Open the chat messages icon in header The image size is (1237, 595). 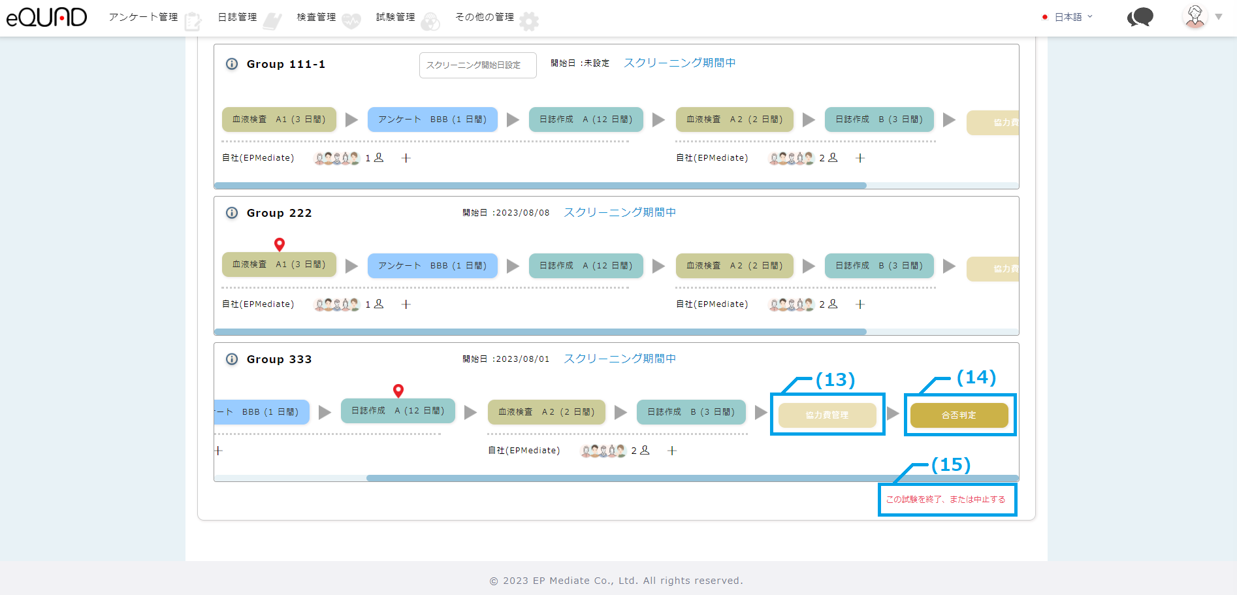click(x=1140, y=18)
